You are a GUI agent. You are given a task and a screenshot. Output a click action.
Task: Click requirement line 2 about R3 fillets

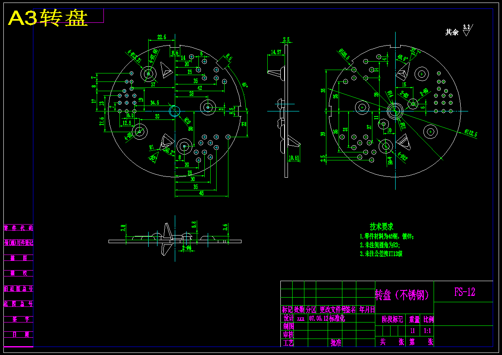[380, 245]
